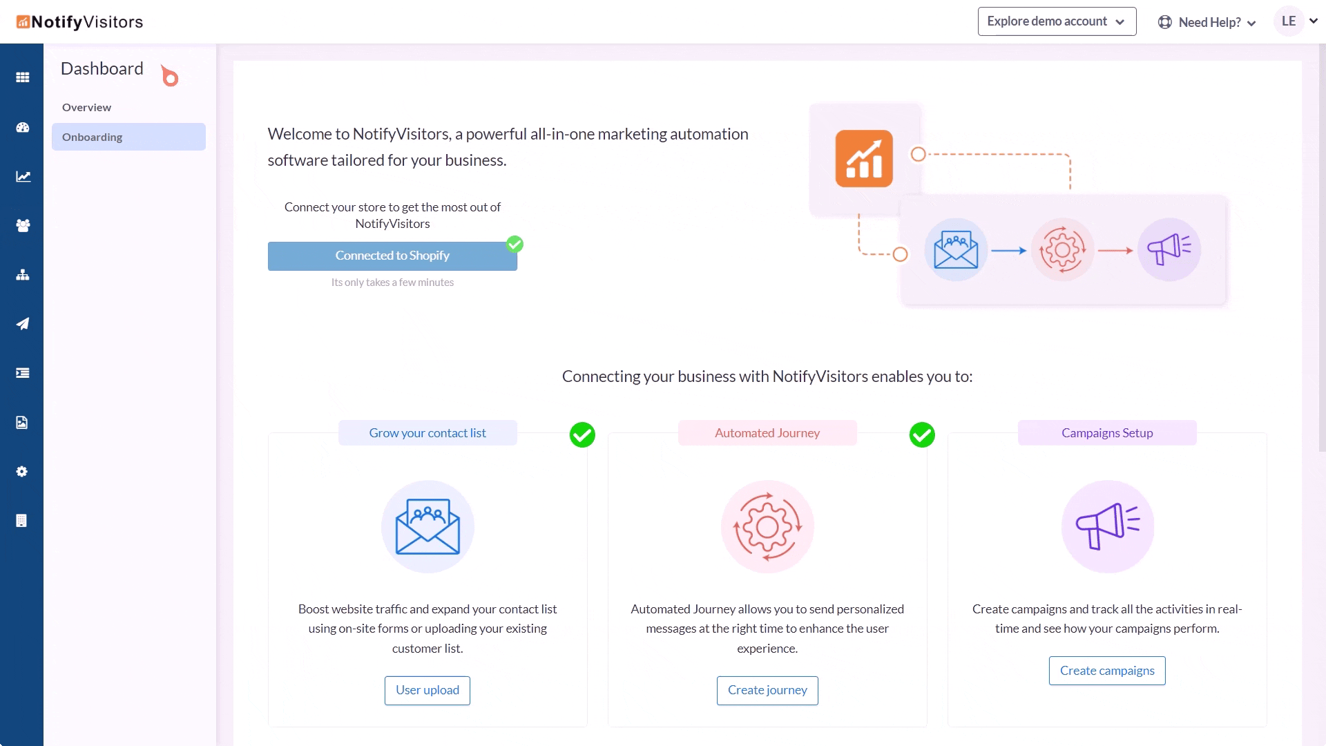Viewport: 1326px width, 746px height.
Task: Click 'Automated Journey allows you' description text
Action: coord(767,629)
